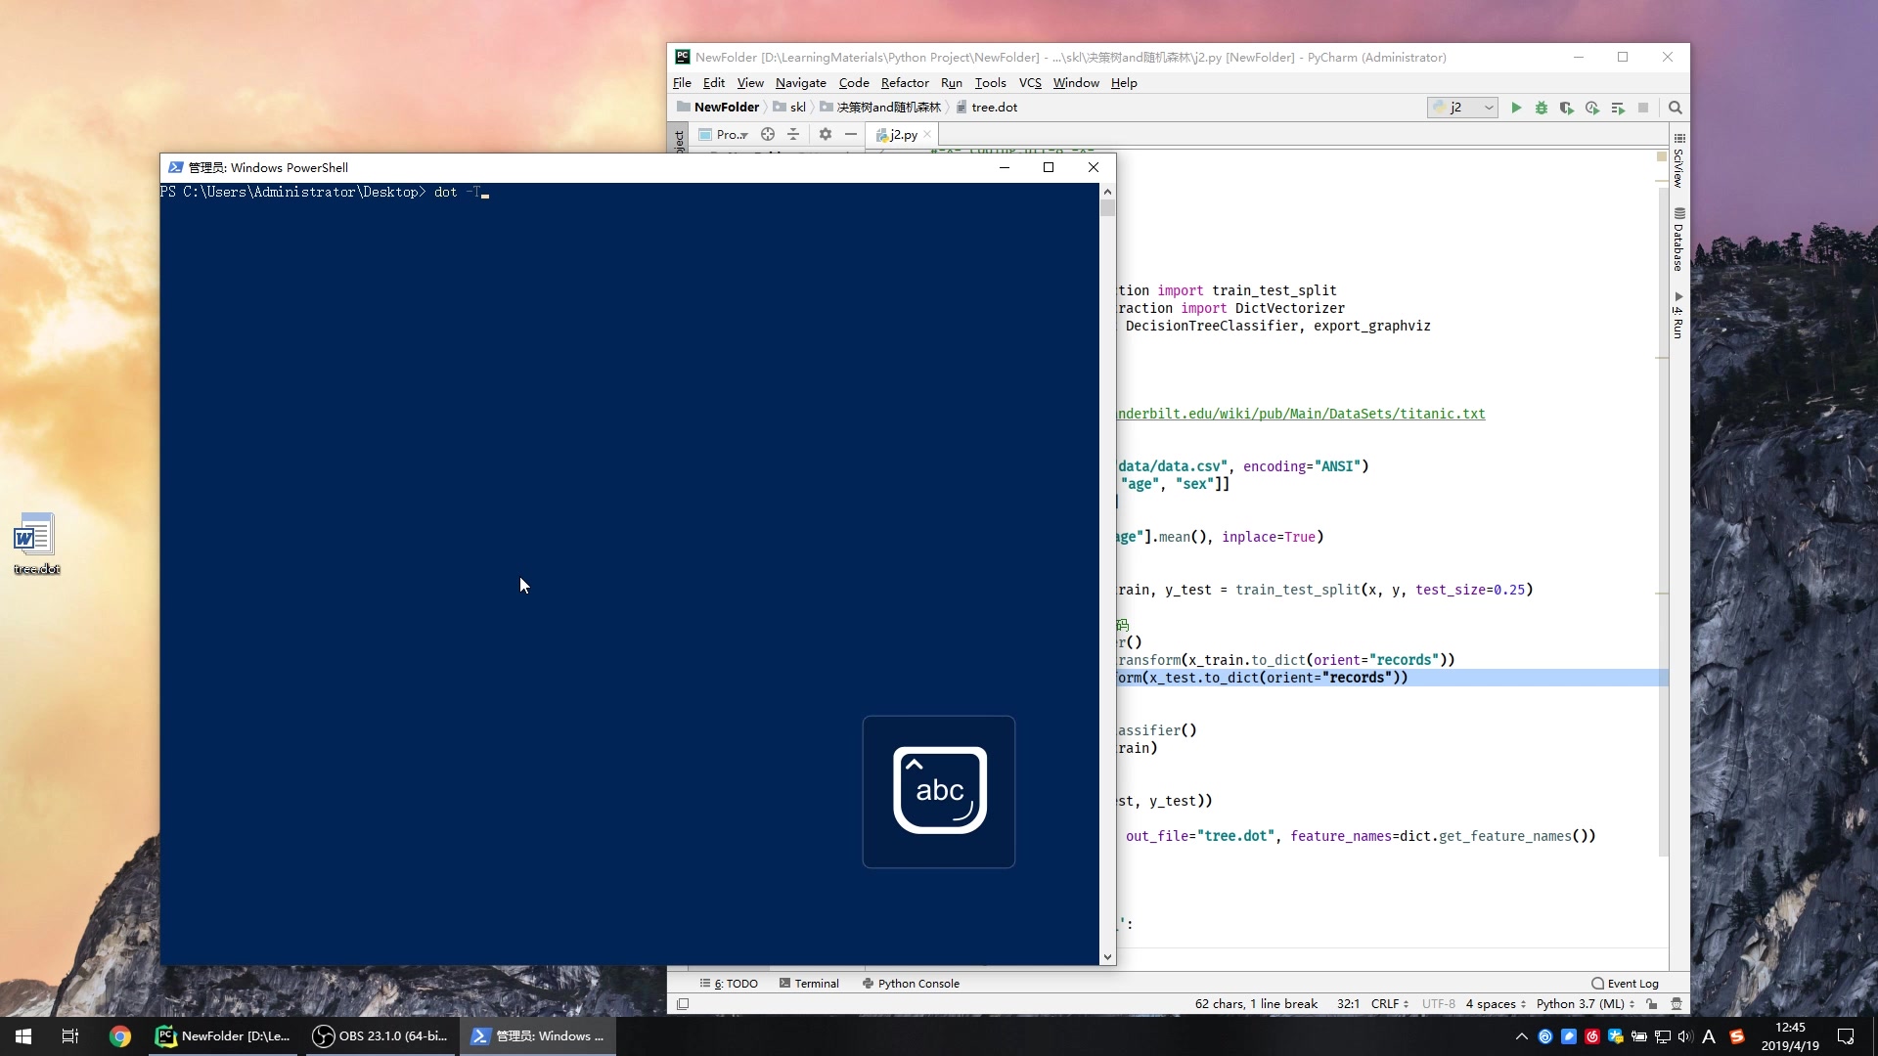
Task: Expand the Project view selector dropdown
Action: point(732,134)
